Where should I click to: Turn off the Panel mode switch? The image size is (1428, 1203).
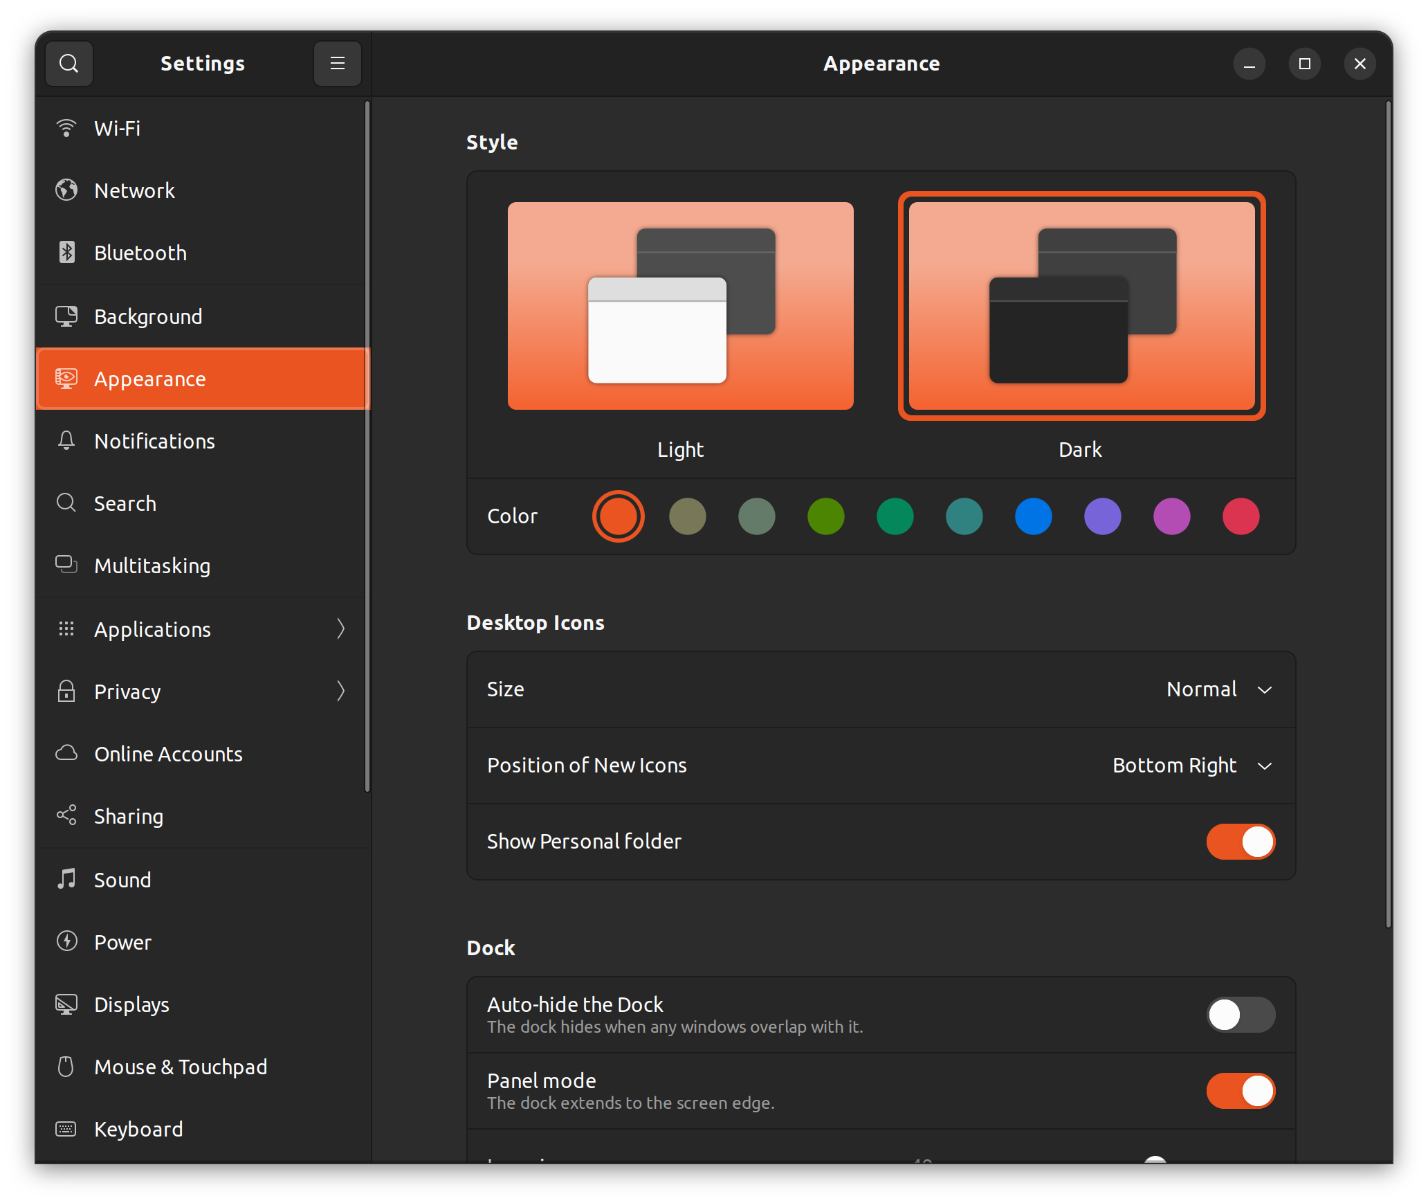(x=1240, y=1091)
